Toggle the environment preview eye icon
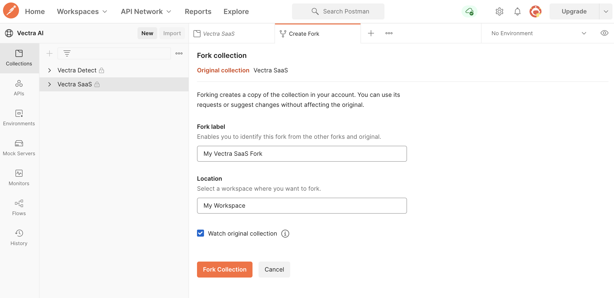 (x=605, y=33)
